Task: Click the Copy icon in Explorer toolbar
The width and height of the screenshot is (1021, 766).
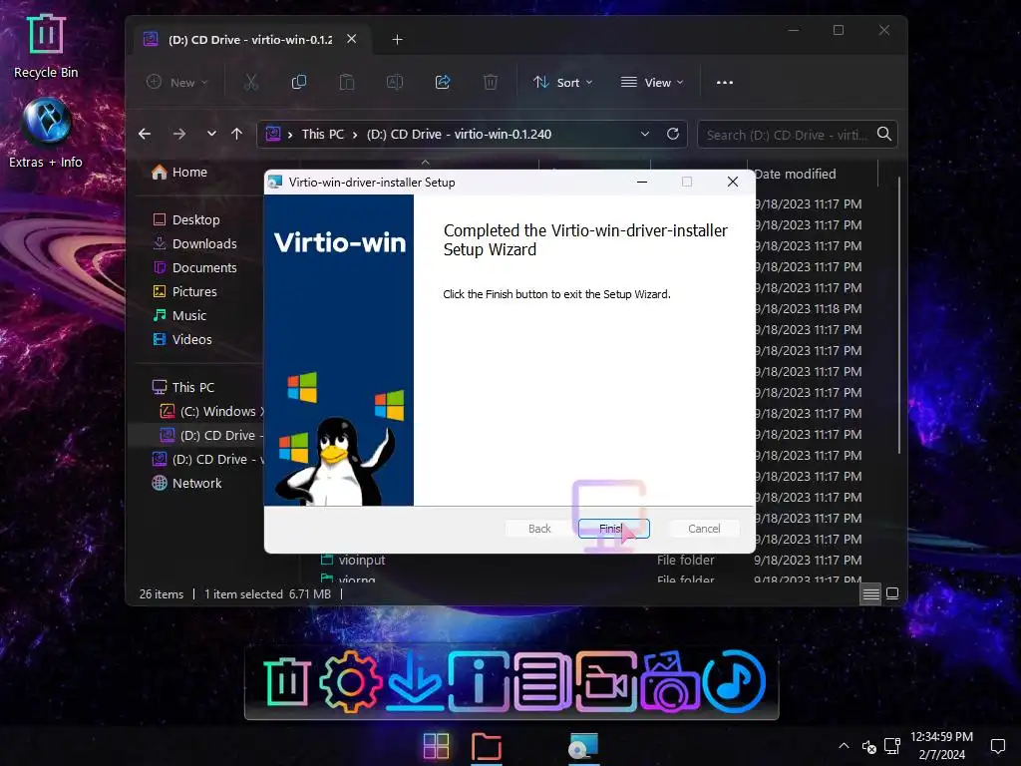Action: click(x=299, y=82)
